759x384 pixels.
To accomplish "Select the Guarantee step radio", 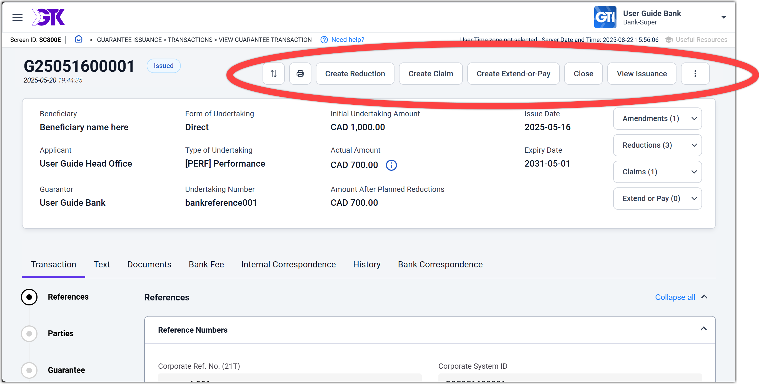I will 29,370.
